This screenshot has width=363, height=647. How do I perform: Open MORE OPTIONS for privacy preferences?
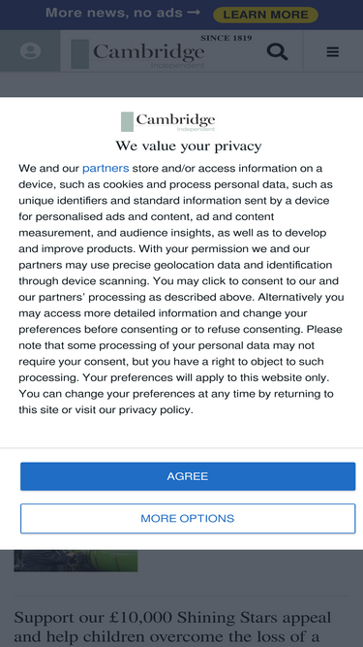click(188, 518)
